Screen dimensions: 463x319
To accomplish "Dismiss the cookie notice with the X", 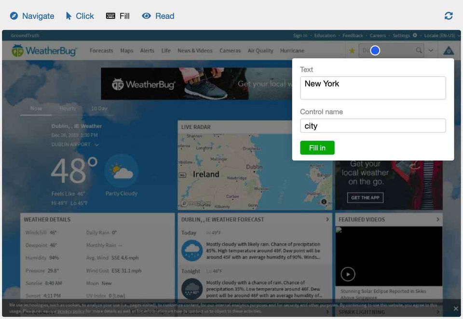I will (456, 308).
